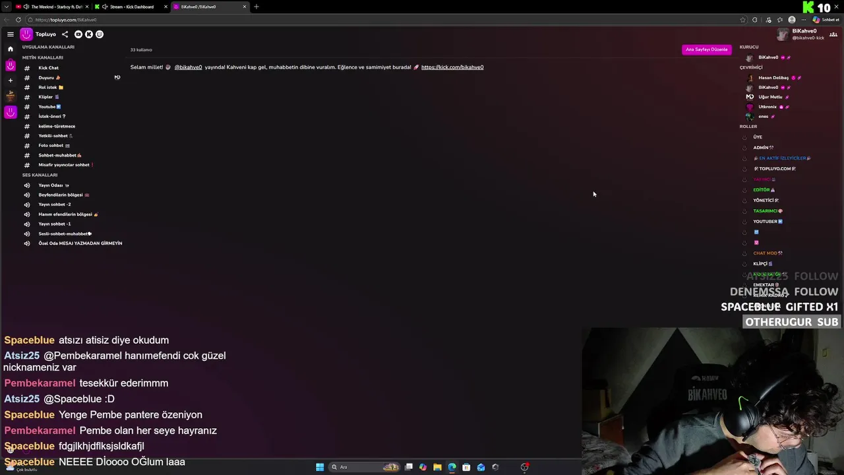Open the pink shopping bag icon in left rail

(x=11, y=65)
